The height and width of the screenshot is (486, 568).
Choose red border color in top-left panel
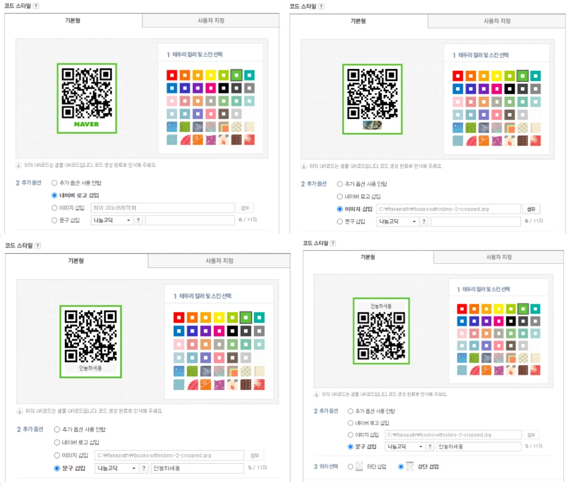pos(171,75)
